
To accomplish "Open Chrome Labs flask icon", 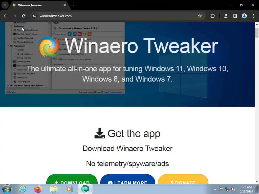I will click(226, 16).
